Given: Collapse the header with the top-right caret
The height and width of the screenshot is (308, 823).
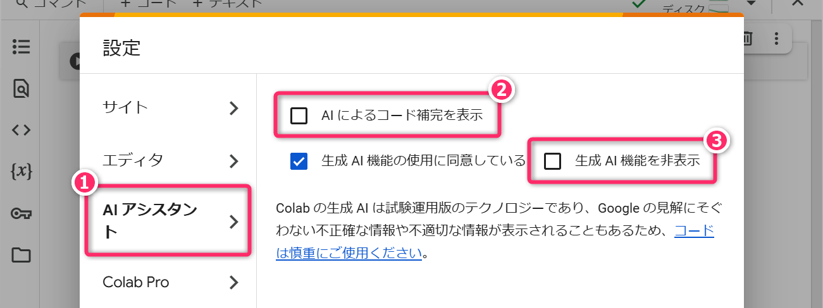Looking at the screenshot, I should [797, 3].
